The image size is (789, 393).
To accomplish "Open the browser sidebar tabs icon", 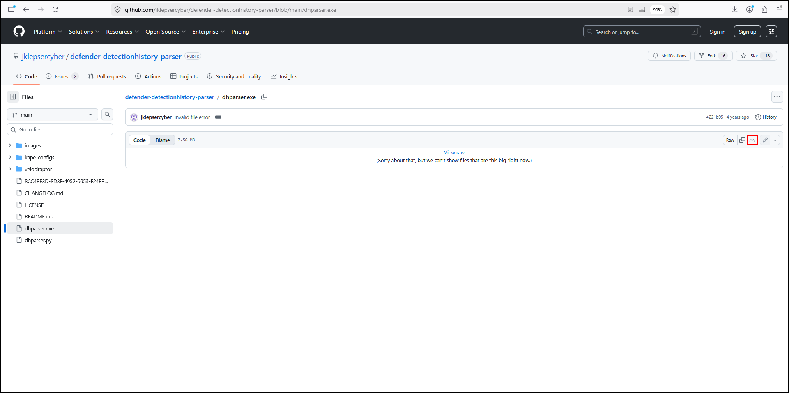I will 12,9.
